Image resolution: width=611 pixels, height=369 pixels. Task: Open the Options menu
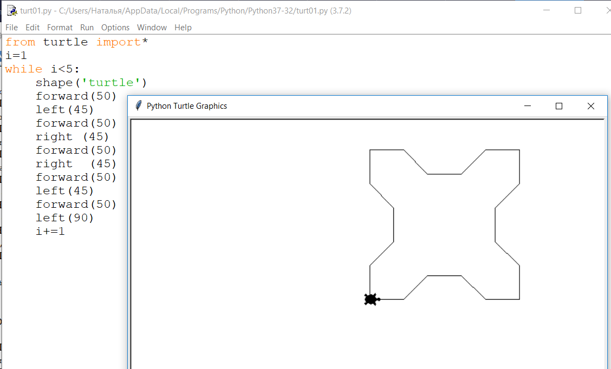coord(115,28)
